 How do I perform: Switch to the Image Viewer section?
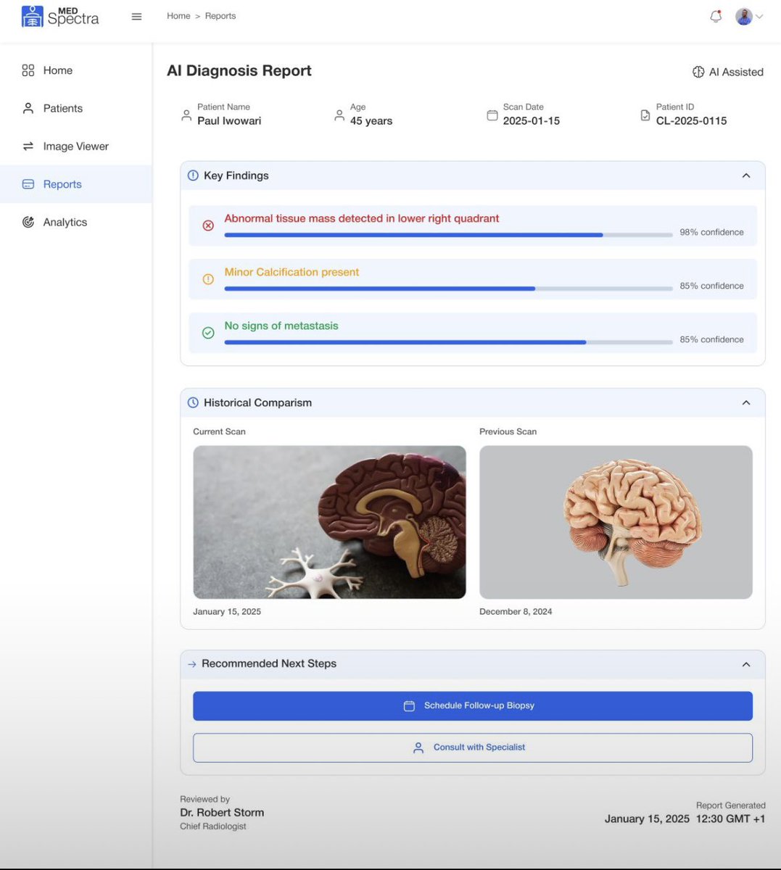[x=74, y=146]
